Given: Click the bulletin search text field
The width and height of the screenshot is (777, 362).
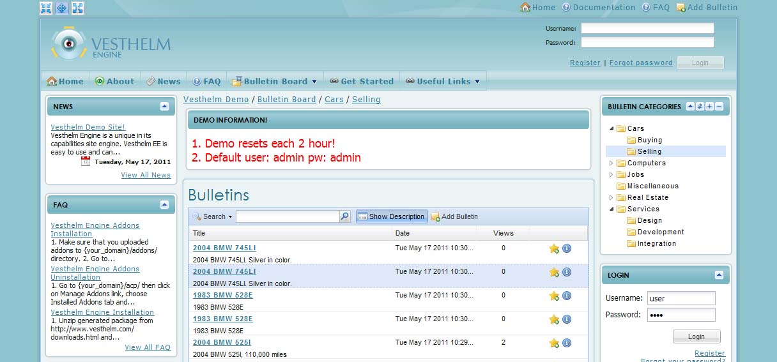Looking at the screenshot, I should (x=287, y=216).
